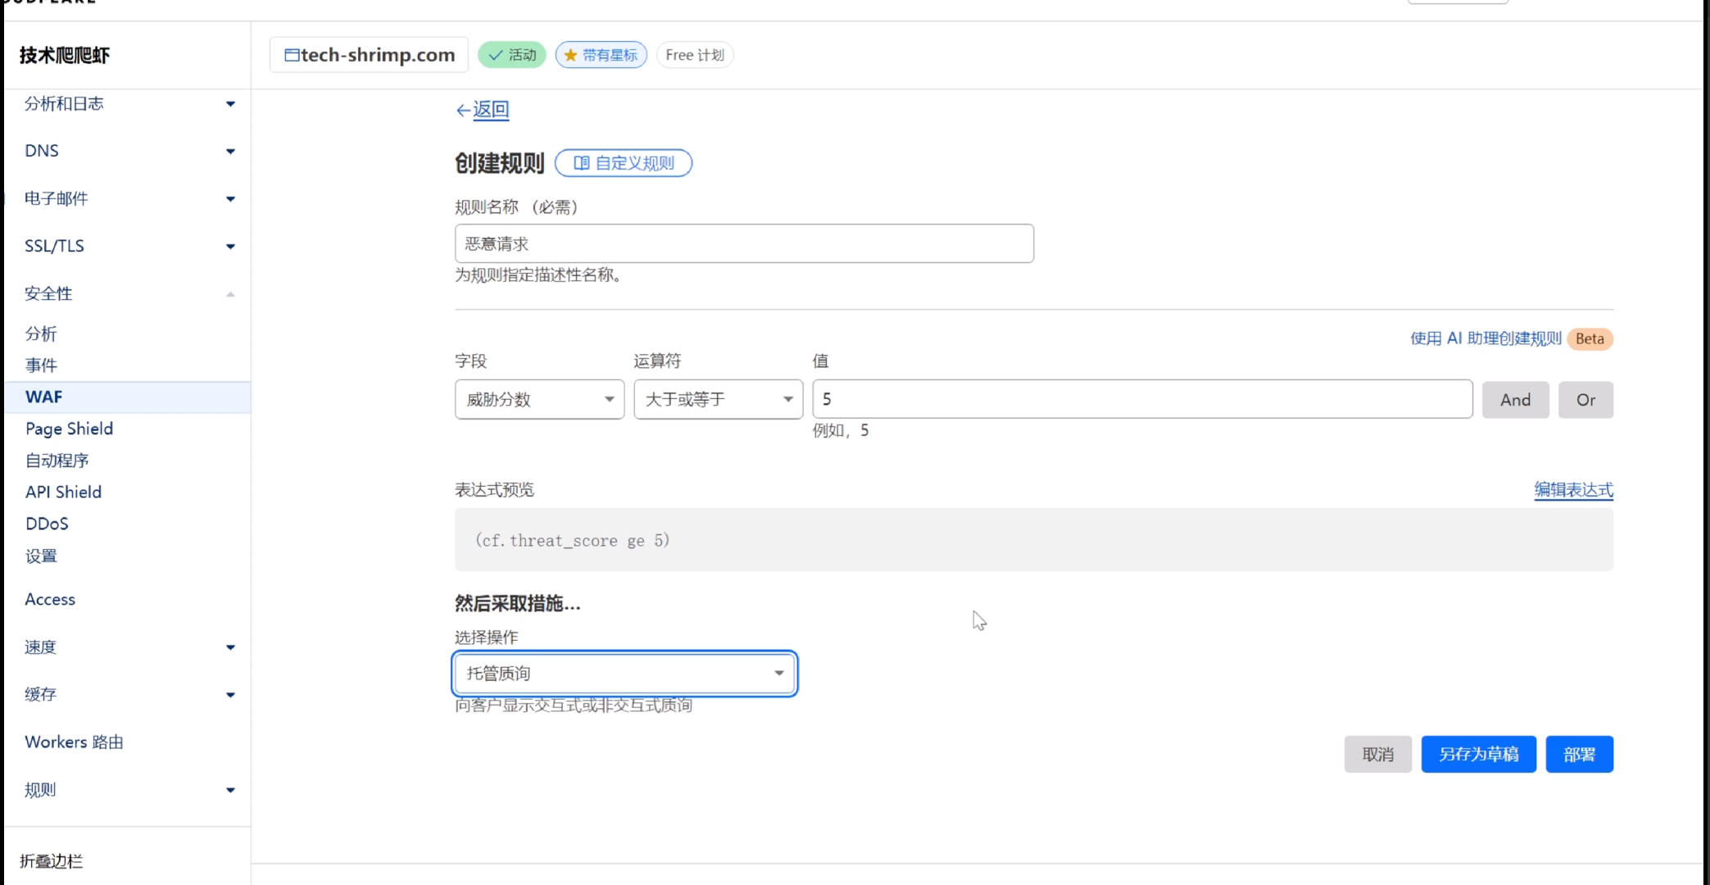This screenshot has width=1710, height=885.
Task: Click 折叠边栏 to collapse sidebar
Action: pos(51,861)
